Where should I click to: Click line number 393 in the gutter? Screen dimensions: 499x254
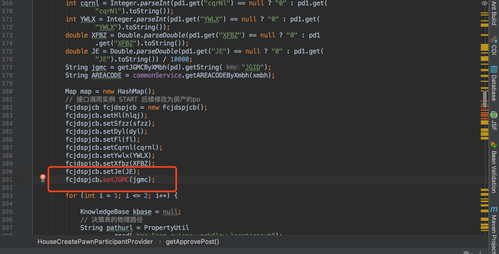(7, 196)
